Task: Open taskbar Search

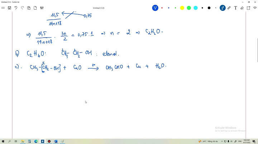Action: point(9,141)
